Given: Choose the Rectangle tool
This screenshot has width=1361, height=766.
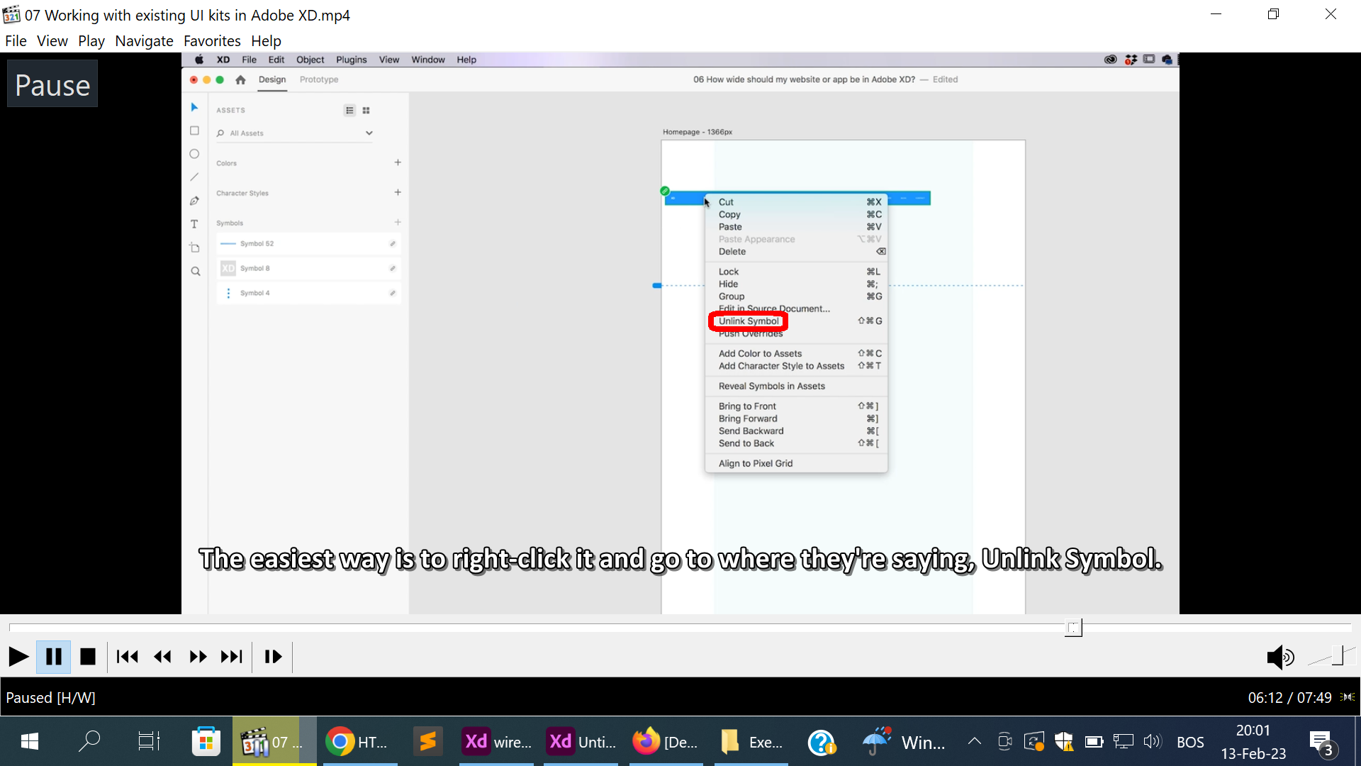Looking at the screenshot, I should [194, 131].
